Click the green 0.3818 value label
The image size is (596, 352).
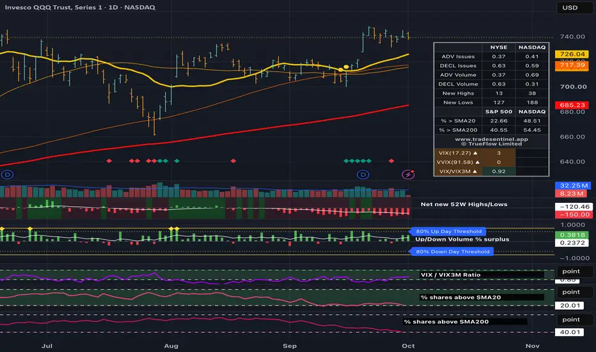tap(572, 235)
